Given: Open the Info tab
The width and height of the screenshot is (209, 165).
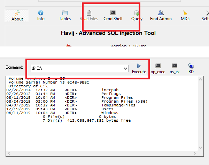Looking at the screenshot, I should coord(41,16).
